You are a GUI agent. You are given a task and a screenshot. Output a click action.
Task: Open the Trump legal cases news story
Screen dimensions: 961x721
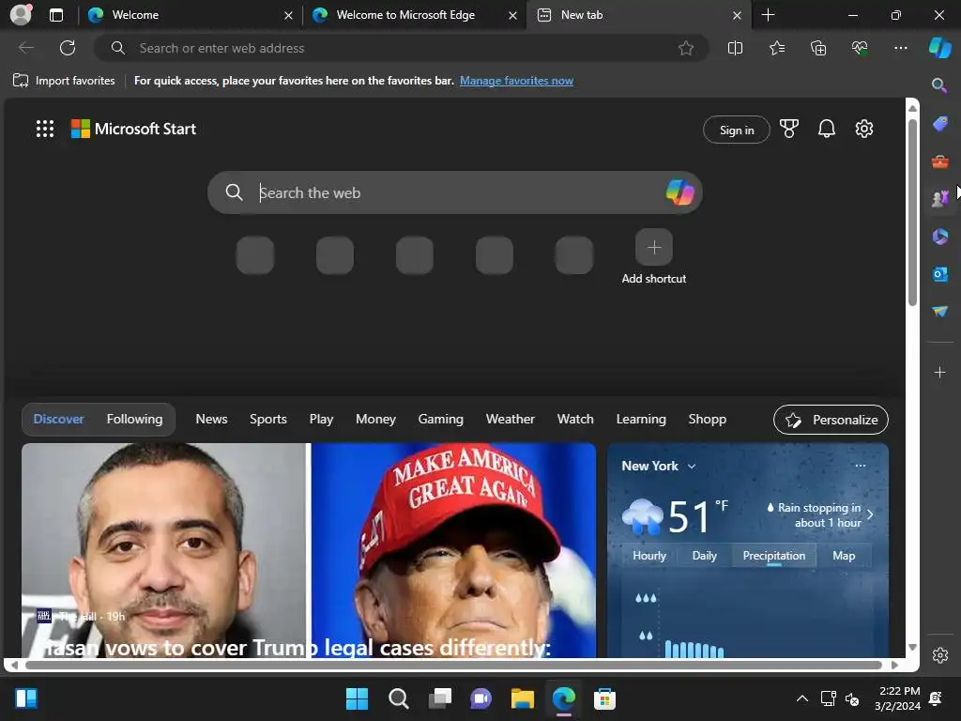297,648
